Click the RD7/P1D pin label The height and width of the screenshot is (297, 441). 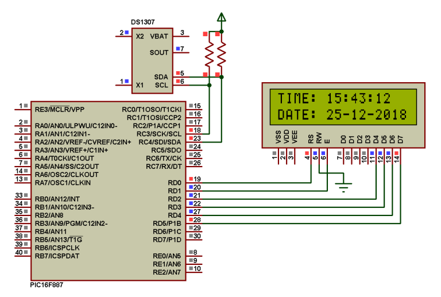click(167, 240)
